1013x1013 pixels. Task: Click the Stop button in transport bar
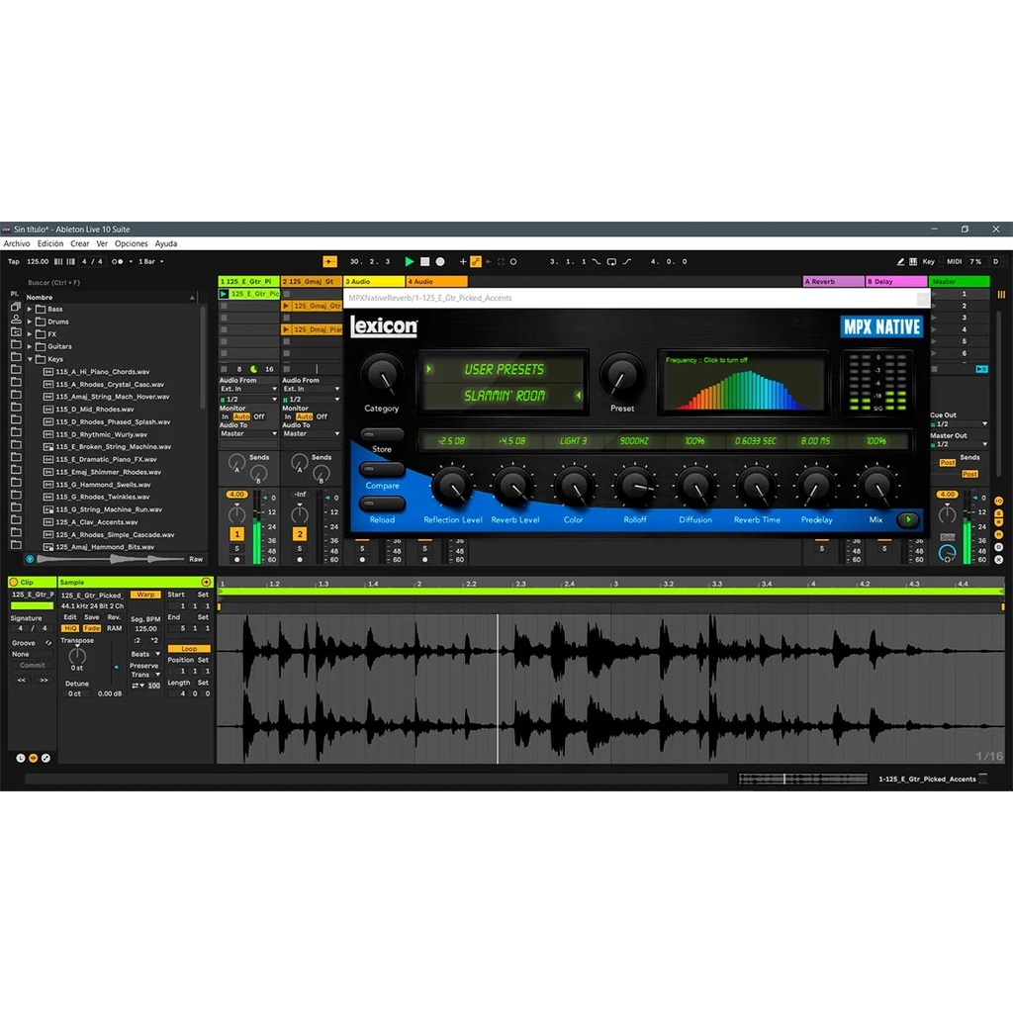tap(424, 261)
